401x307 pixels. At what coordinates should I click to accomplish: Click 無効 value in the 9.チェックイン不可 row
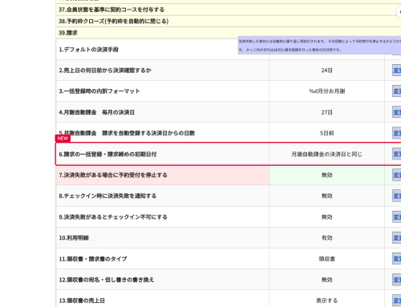tap(326, 217)
